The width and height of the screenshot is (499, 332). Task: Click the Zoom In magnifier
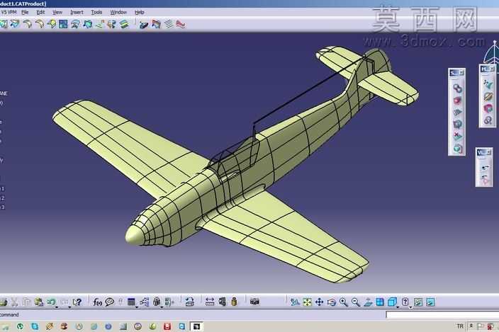(x=344, y=302)
